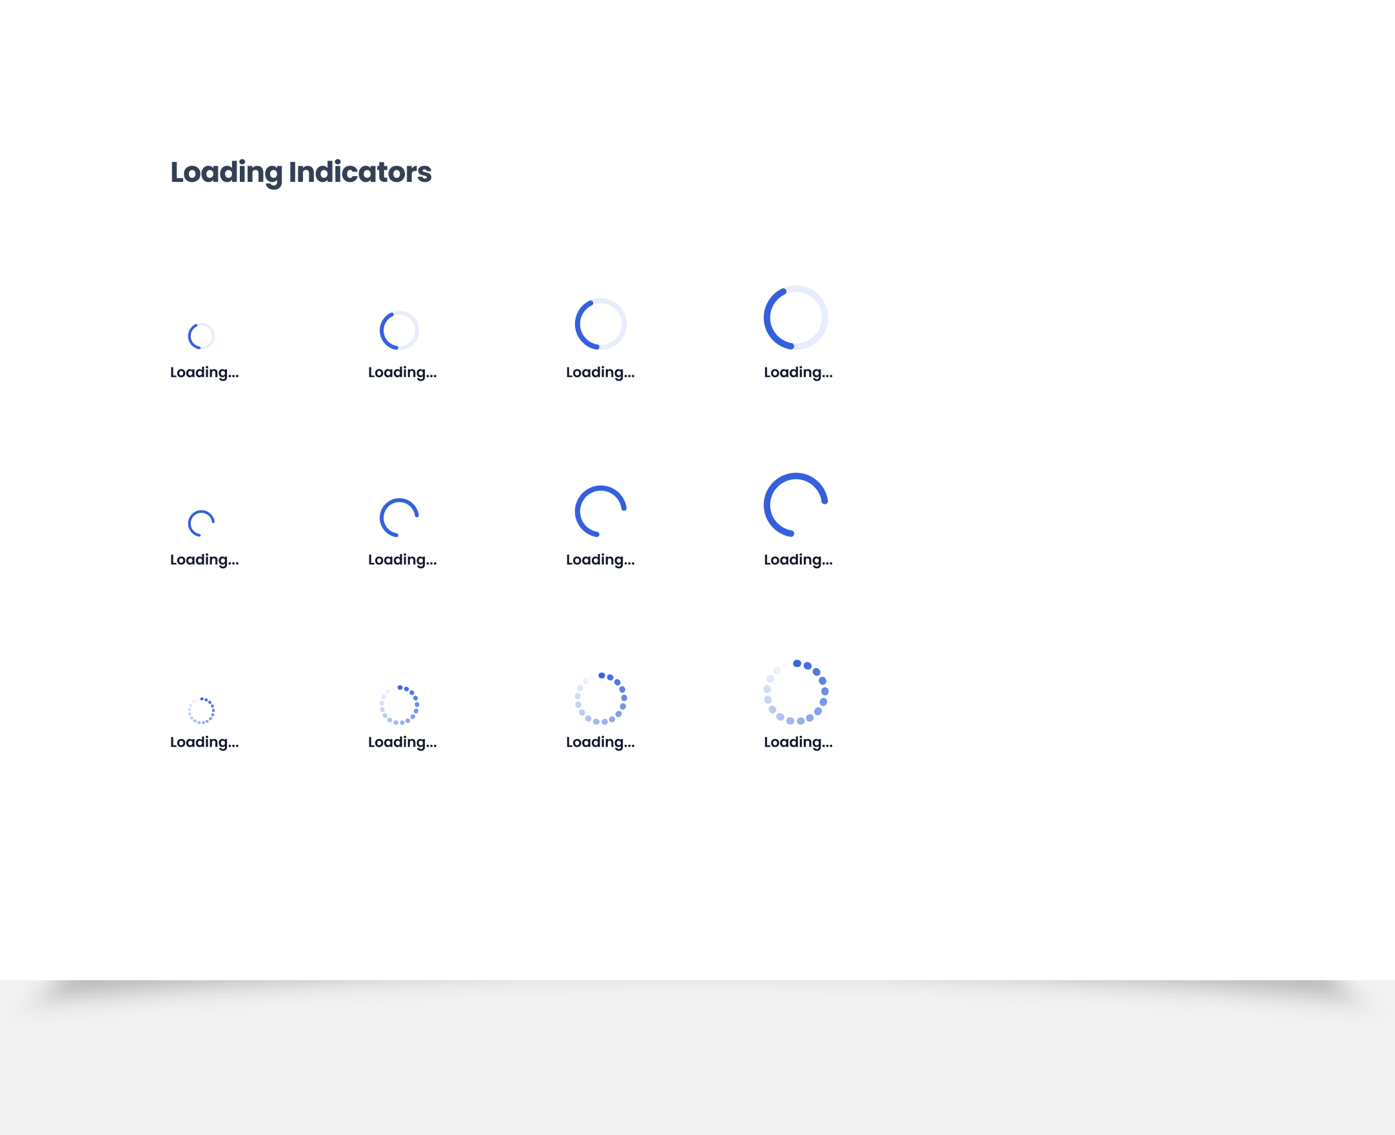Click the smallest spinner with light track
The image size is (1395, 1135).
(201, 336)
